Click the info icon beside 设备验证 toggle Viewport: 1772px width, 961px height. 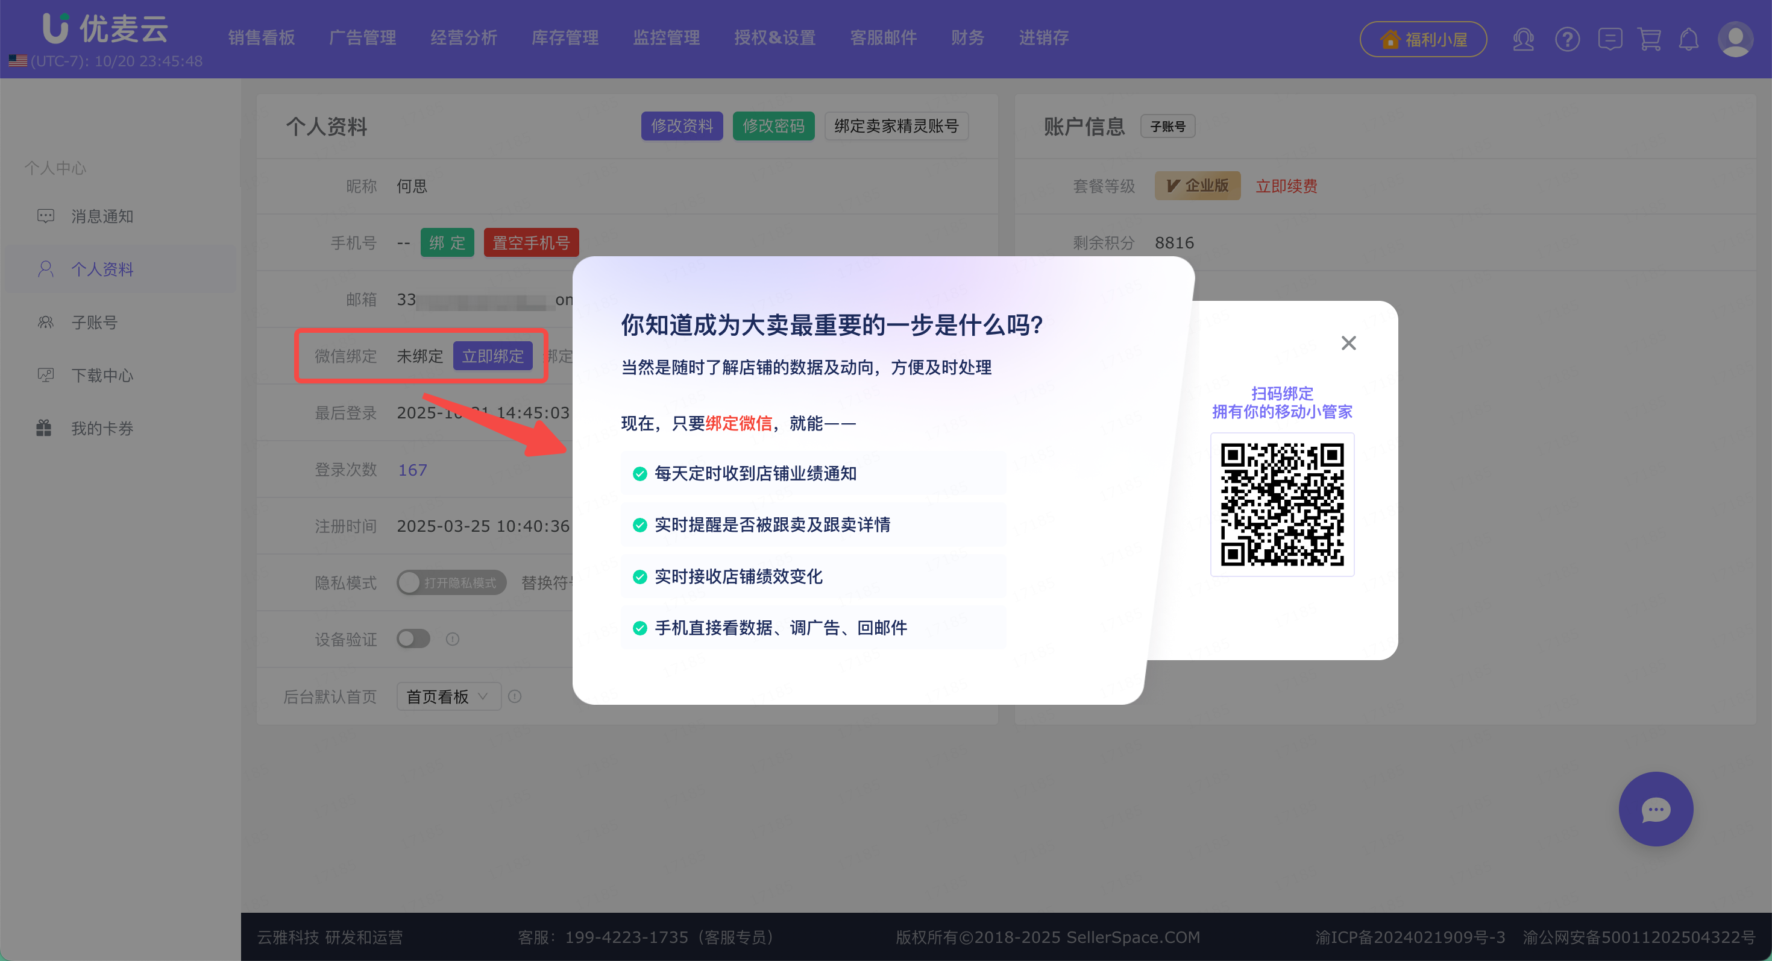pyautogui.click(x=453, y=639)
